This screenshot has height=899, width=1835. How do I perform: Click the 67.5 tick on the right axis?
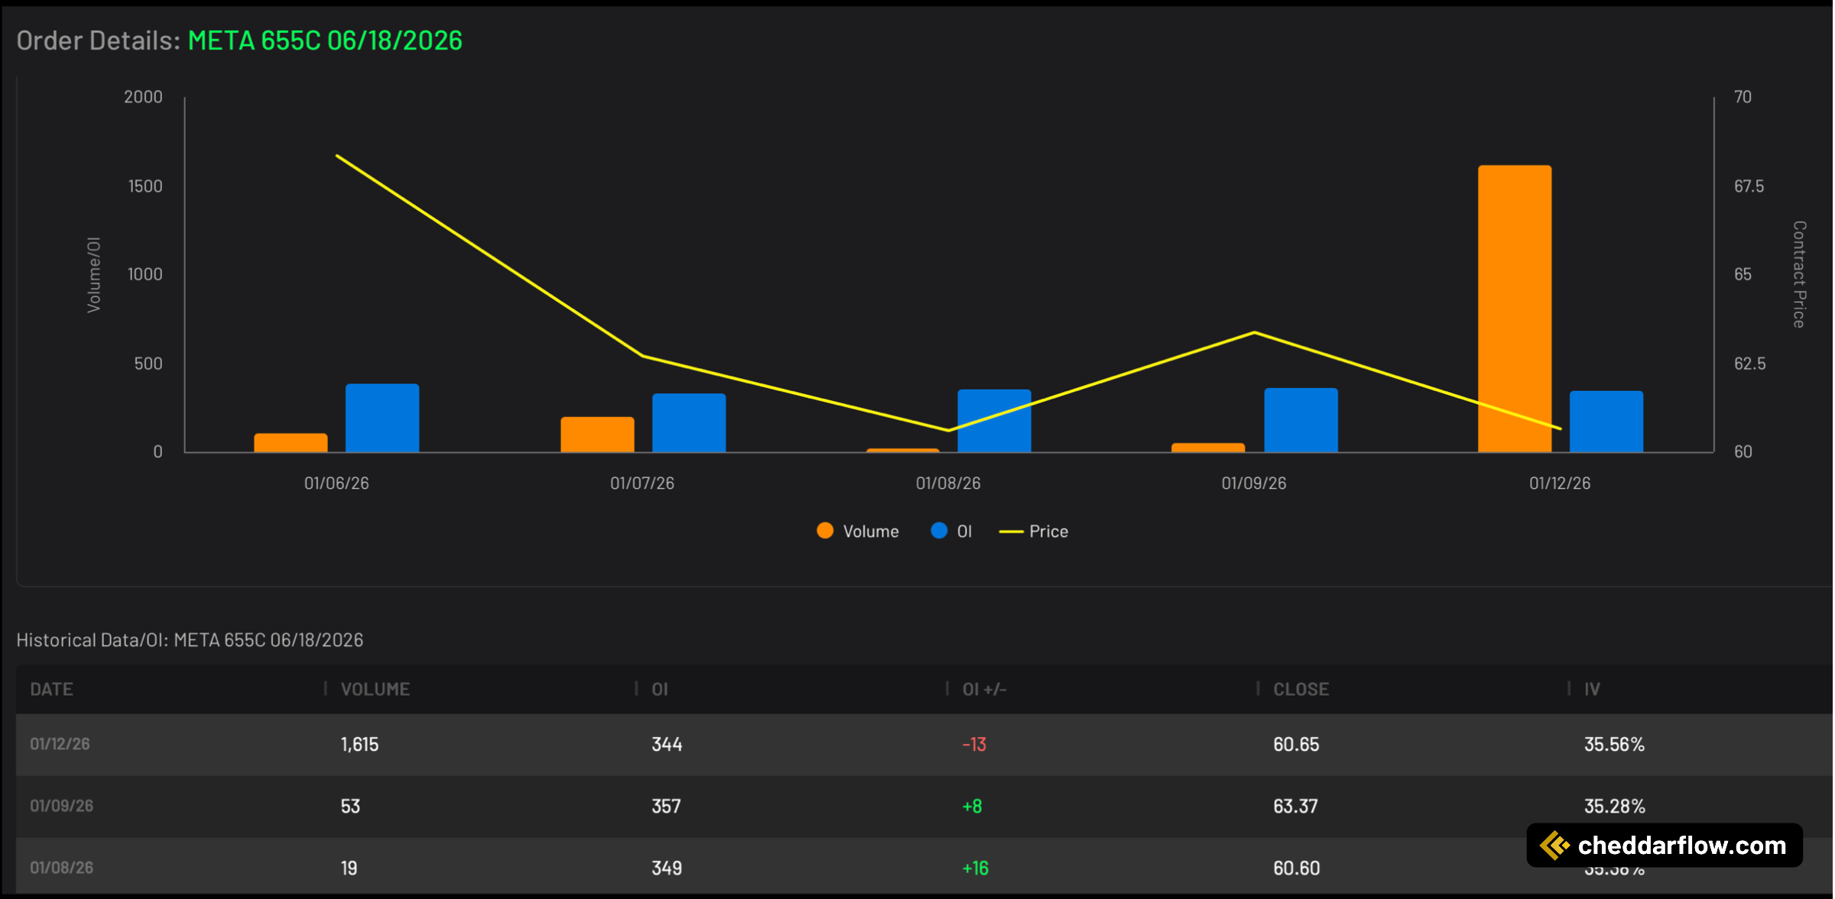tap(1749, 186)
